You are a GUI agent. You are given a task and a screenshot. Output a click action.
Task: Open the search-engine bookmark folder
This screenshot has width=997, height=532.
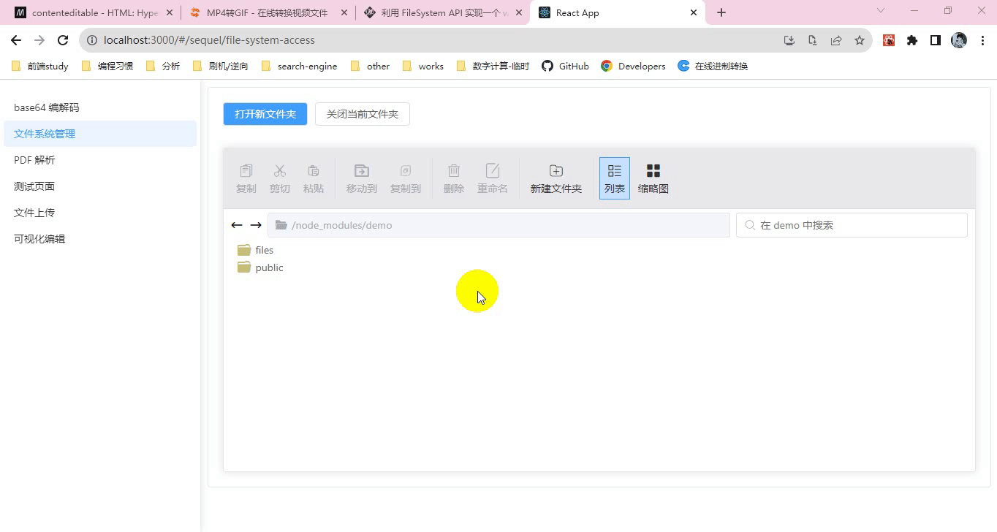pyautogui.click(x=299, y=66)
